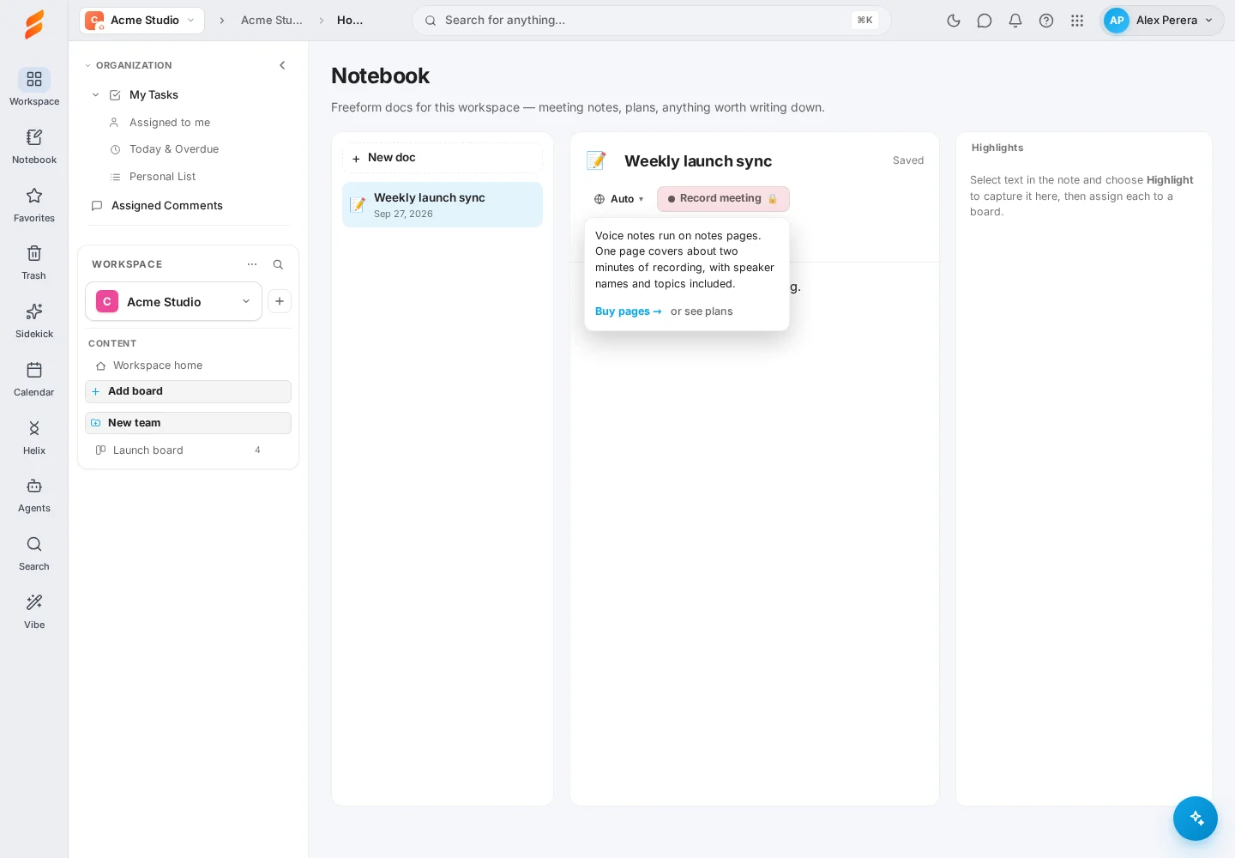Open the Auto language dropdown
The image size is (1235, 858).
619,199
